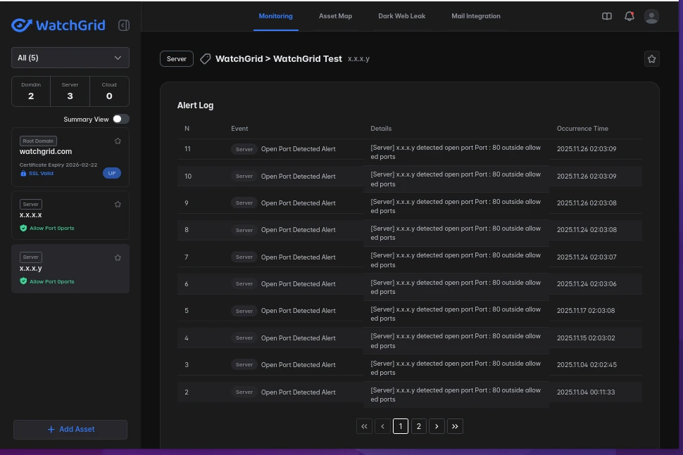Screen dimensions: 683x455
Task: Click timestamp 2025.11.15 02:03:02
Action: [586, 338]
